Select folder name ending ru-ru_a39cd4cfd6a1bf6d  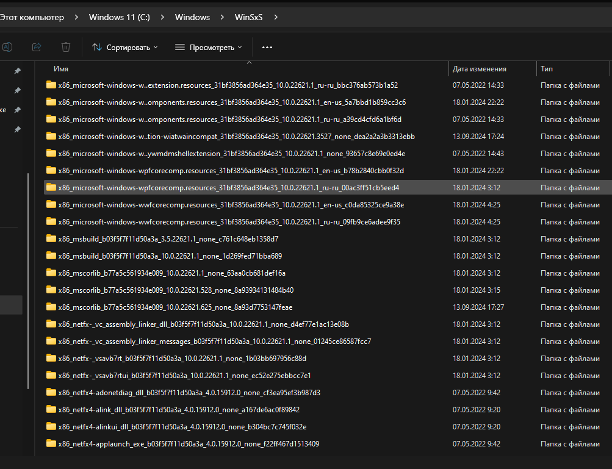(x=230, y=120)
